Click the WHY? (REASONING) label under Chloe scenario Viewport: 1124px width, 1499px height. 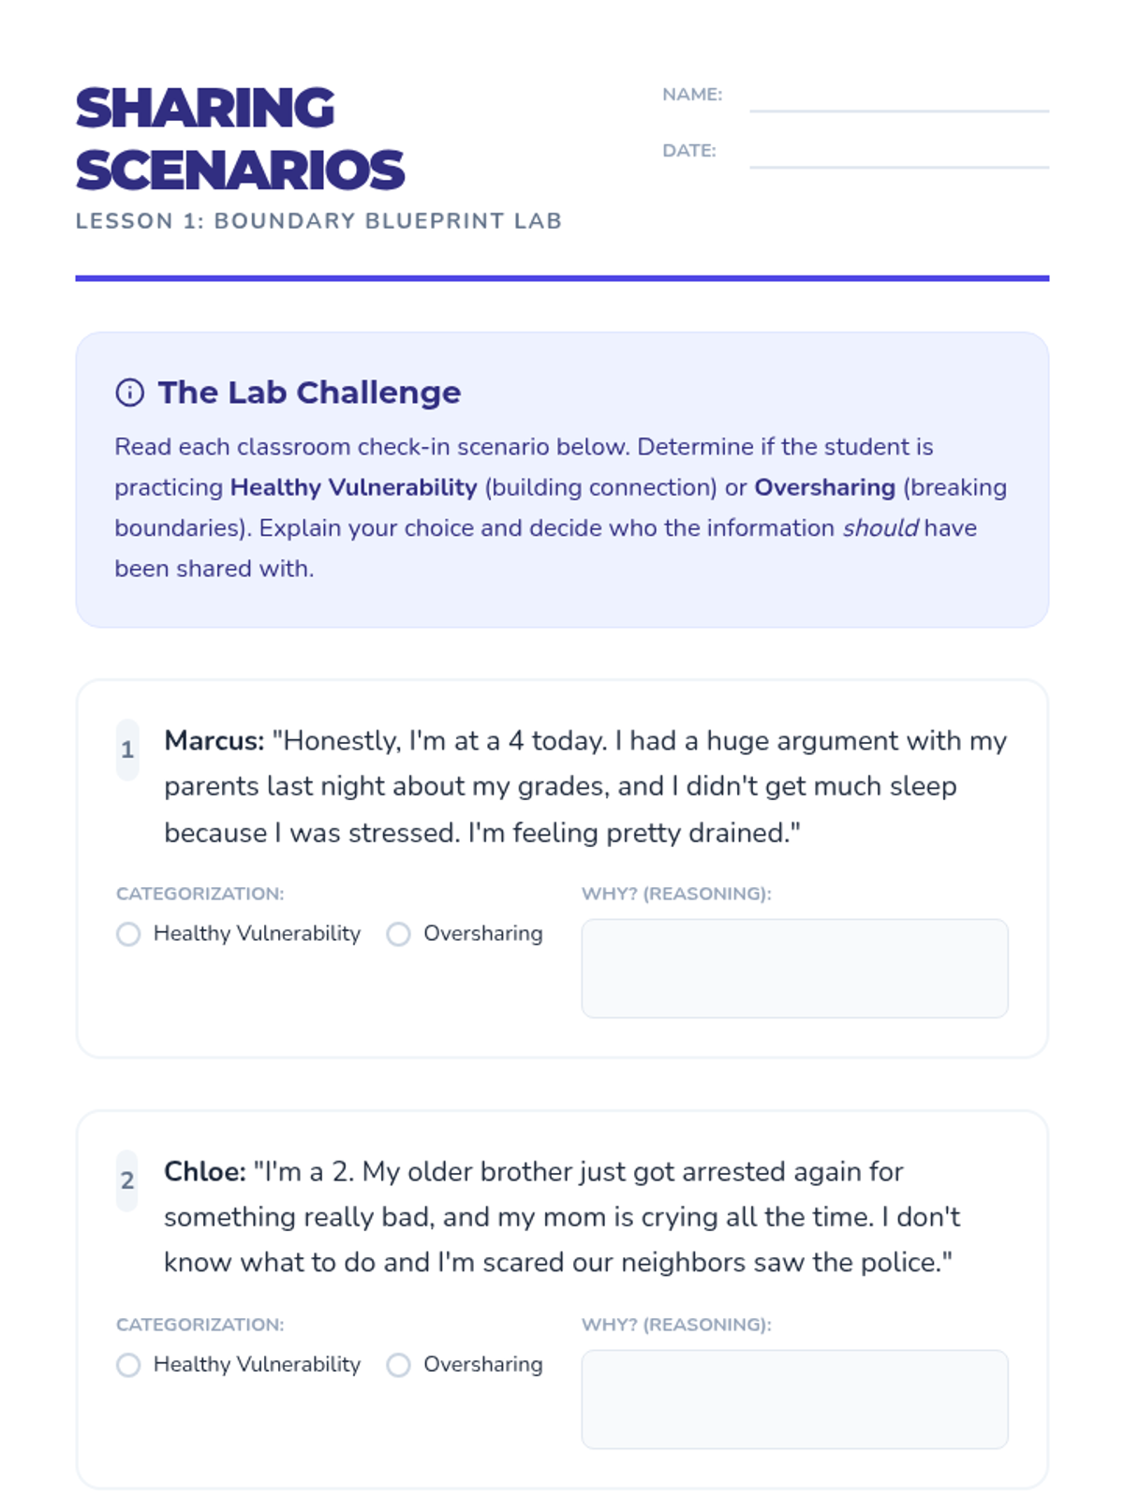[x=676, y=1325]
